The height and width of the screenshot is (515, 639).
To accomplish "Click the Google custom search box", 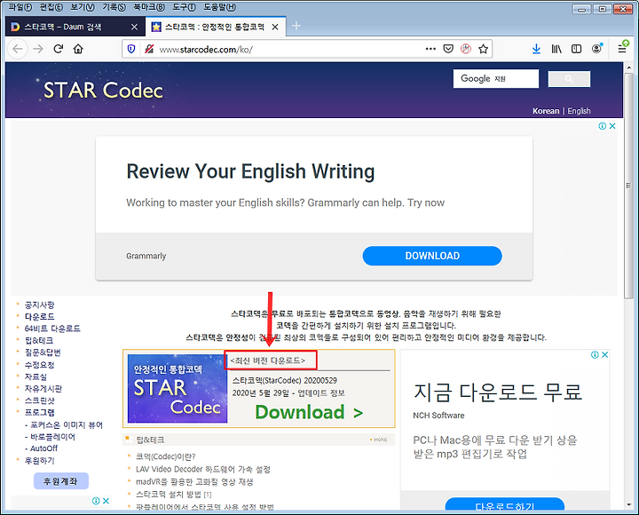I will pyautogui.click(x=495, y=78).
